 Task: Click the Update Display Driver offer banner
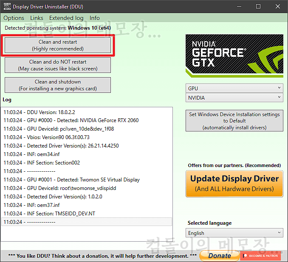click(234, 184)
